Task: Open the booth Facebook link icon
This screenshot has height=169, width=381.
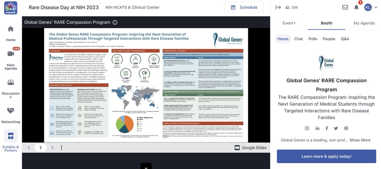Action: point(326,128)
